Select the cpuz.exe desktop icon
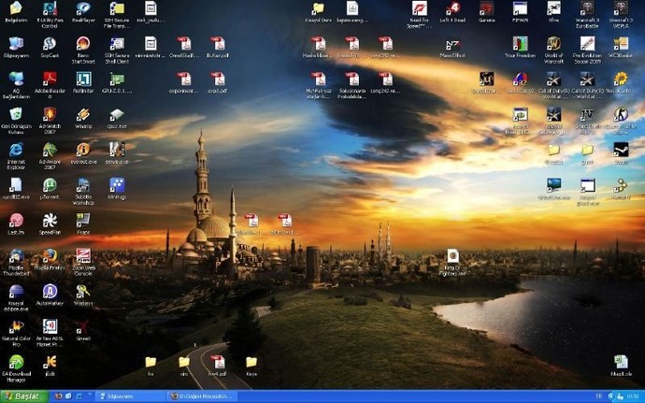 117,114
